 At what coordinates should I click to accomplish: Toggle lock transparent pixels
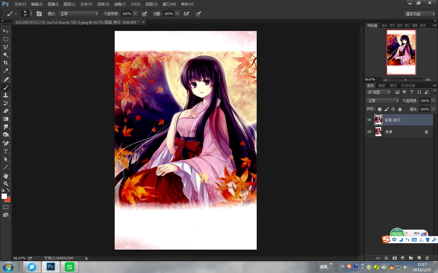click(x=380, y=109)
